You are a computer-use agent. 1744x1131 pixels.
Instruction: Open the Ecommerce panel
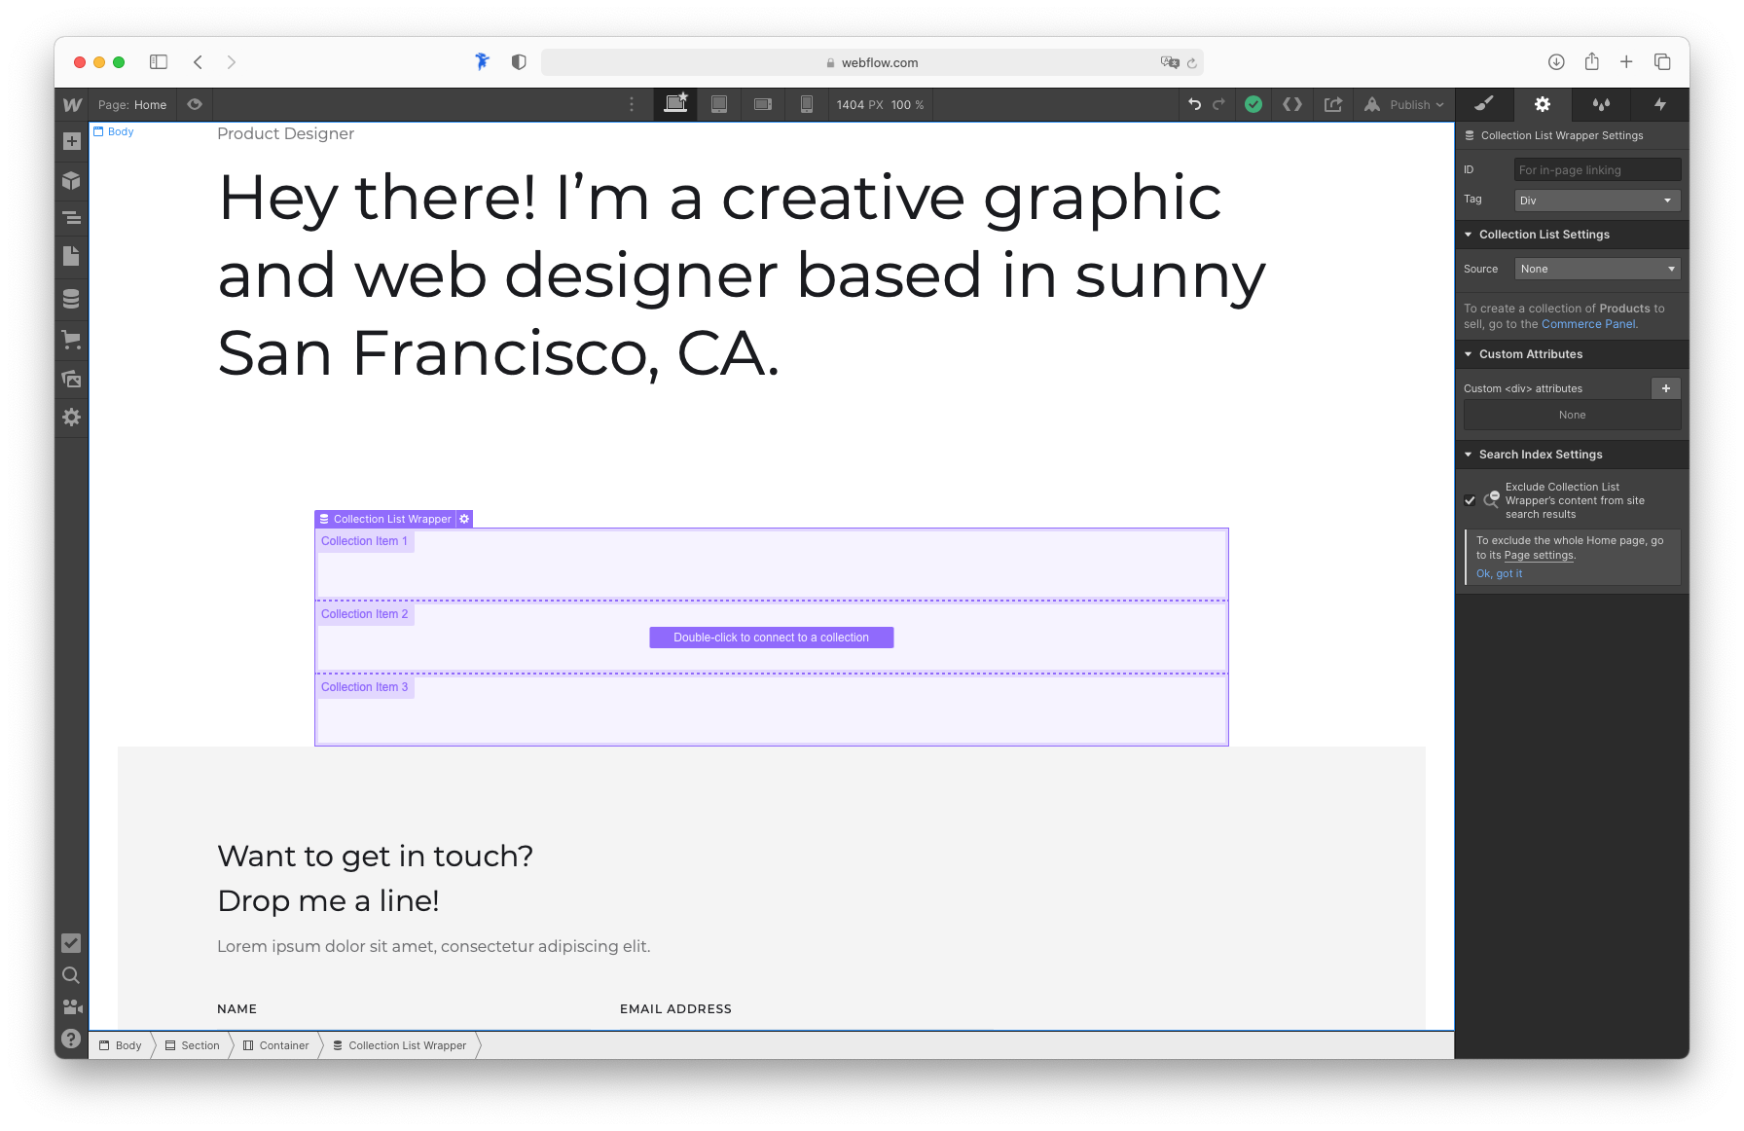71,339
